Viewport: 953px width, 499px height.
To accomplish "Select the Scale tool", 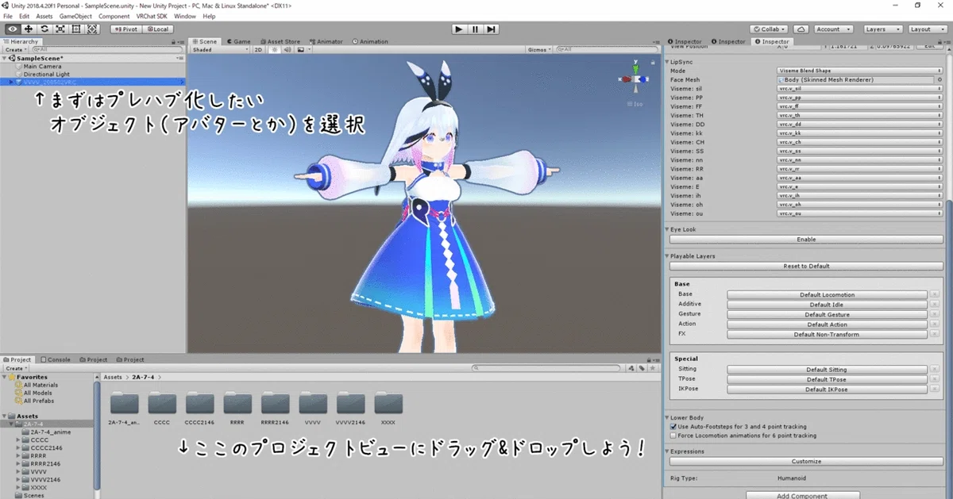I will pyautogui.click(x=60, y=29).
